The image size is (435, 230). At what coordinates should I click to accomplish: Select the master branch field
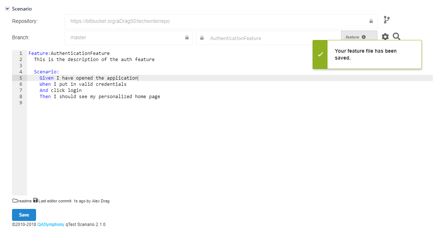pos(124,38)
